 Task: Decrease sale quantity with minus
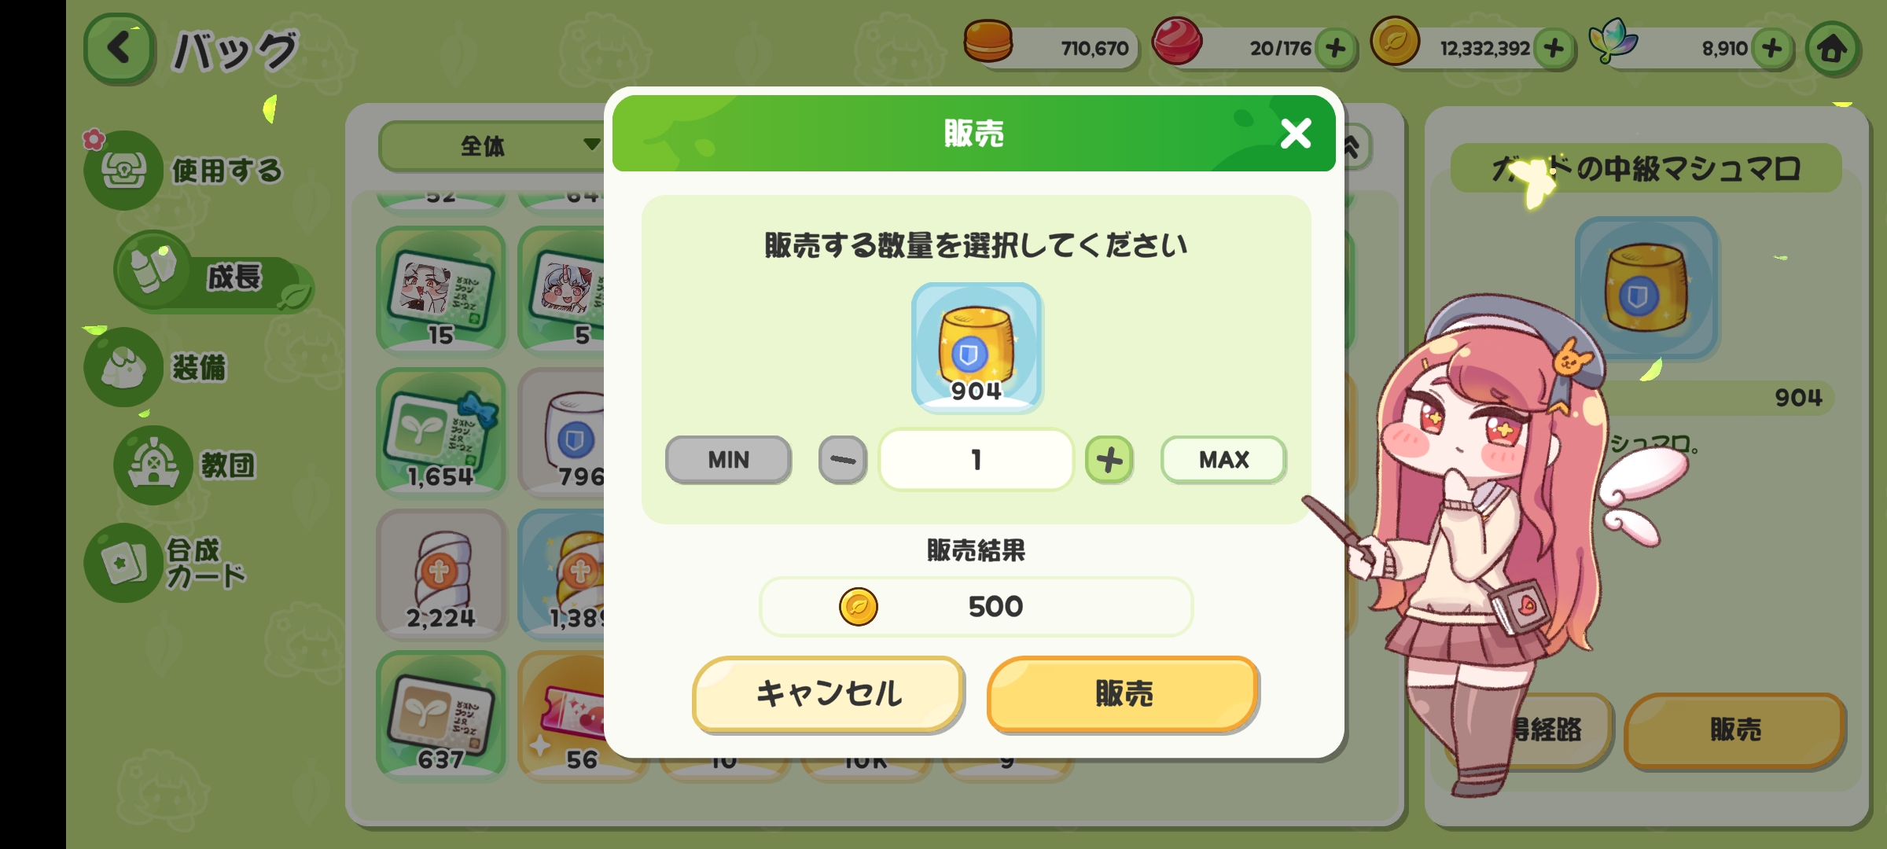coord(842,460)
